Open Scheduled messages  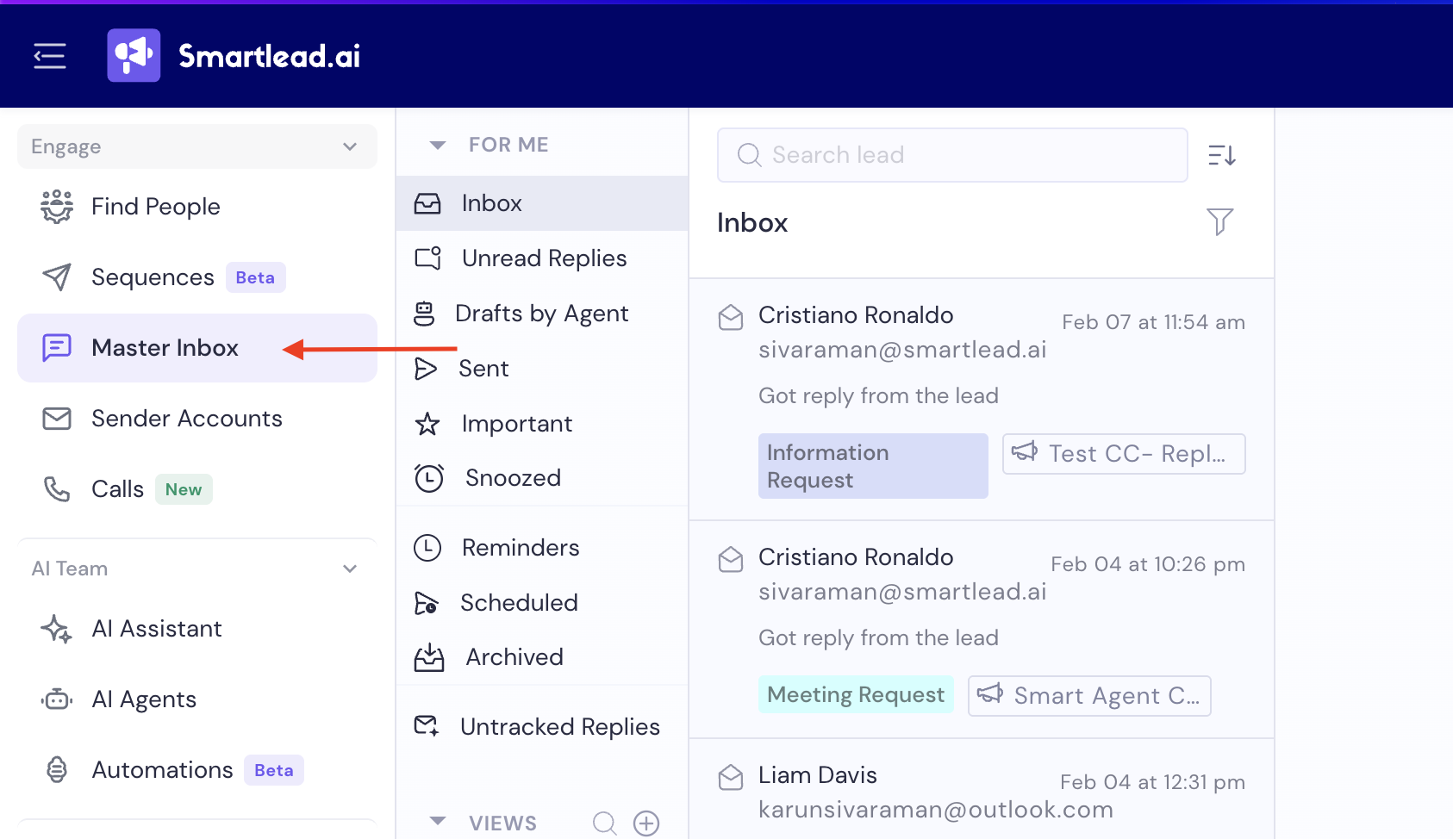[542, 603]
